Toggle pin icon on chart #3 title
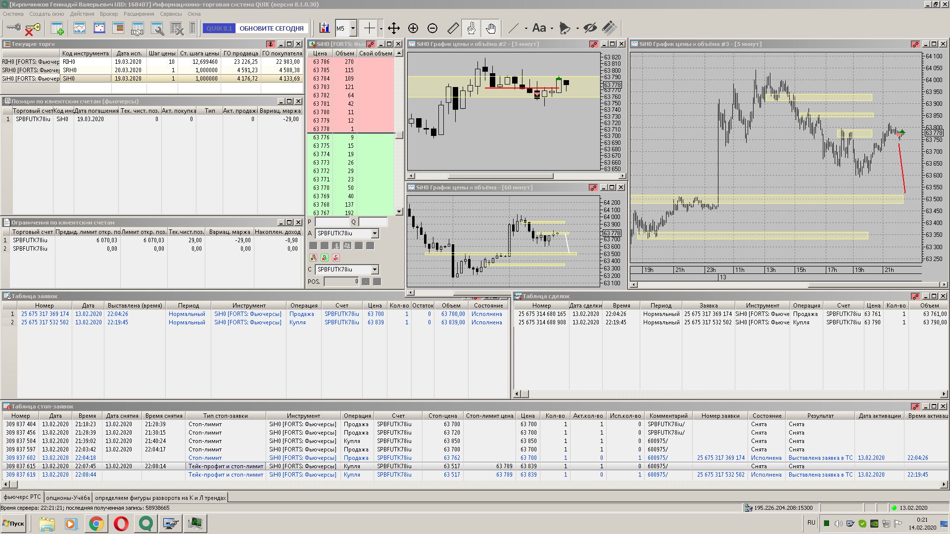The height and width of the screenshot is (534, 950). tap(915, 44)
